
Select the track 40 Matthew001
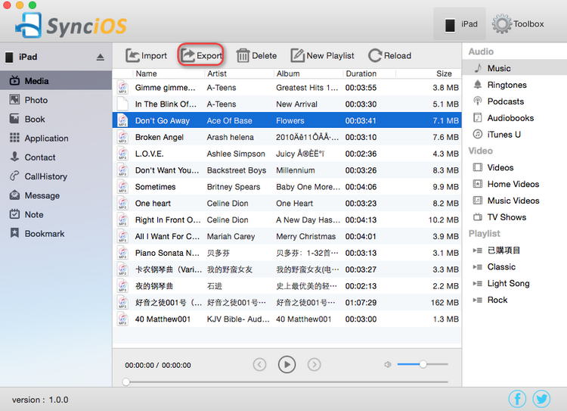pos(287,319)
